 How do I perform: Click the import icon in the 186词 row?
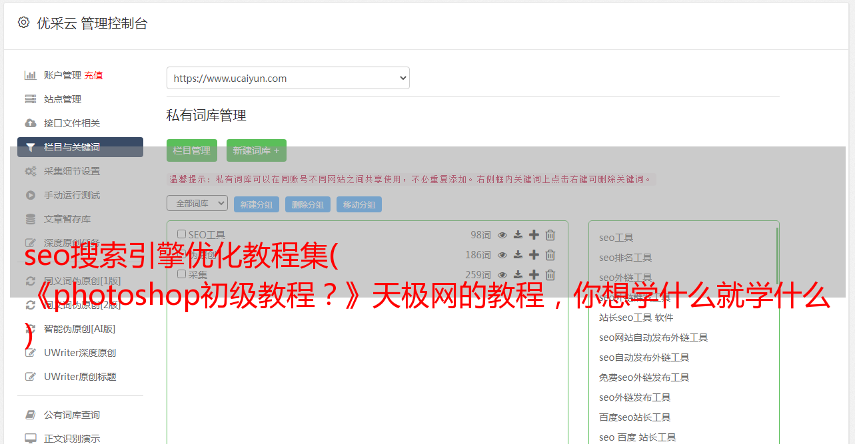click(518, 255)
